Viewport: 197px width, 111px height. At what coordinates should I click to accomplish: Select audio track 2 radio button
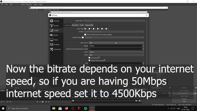tap(89, 29)
